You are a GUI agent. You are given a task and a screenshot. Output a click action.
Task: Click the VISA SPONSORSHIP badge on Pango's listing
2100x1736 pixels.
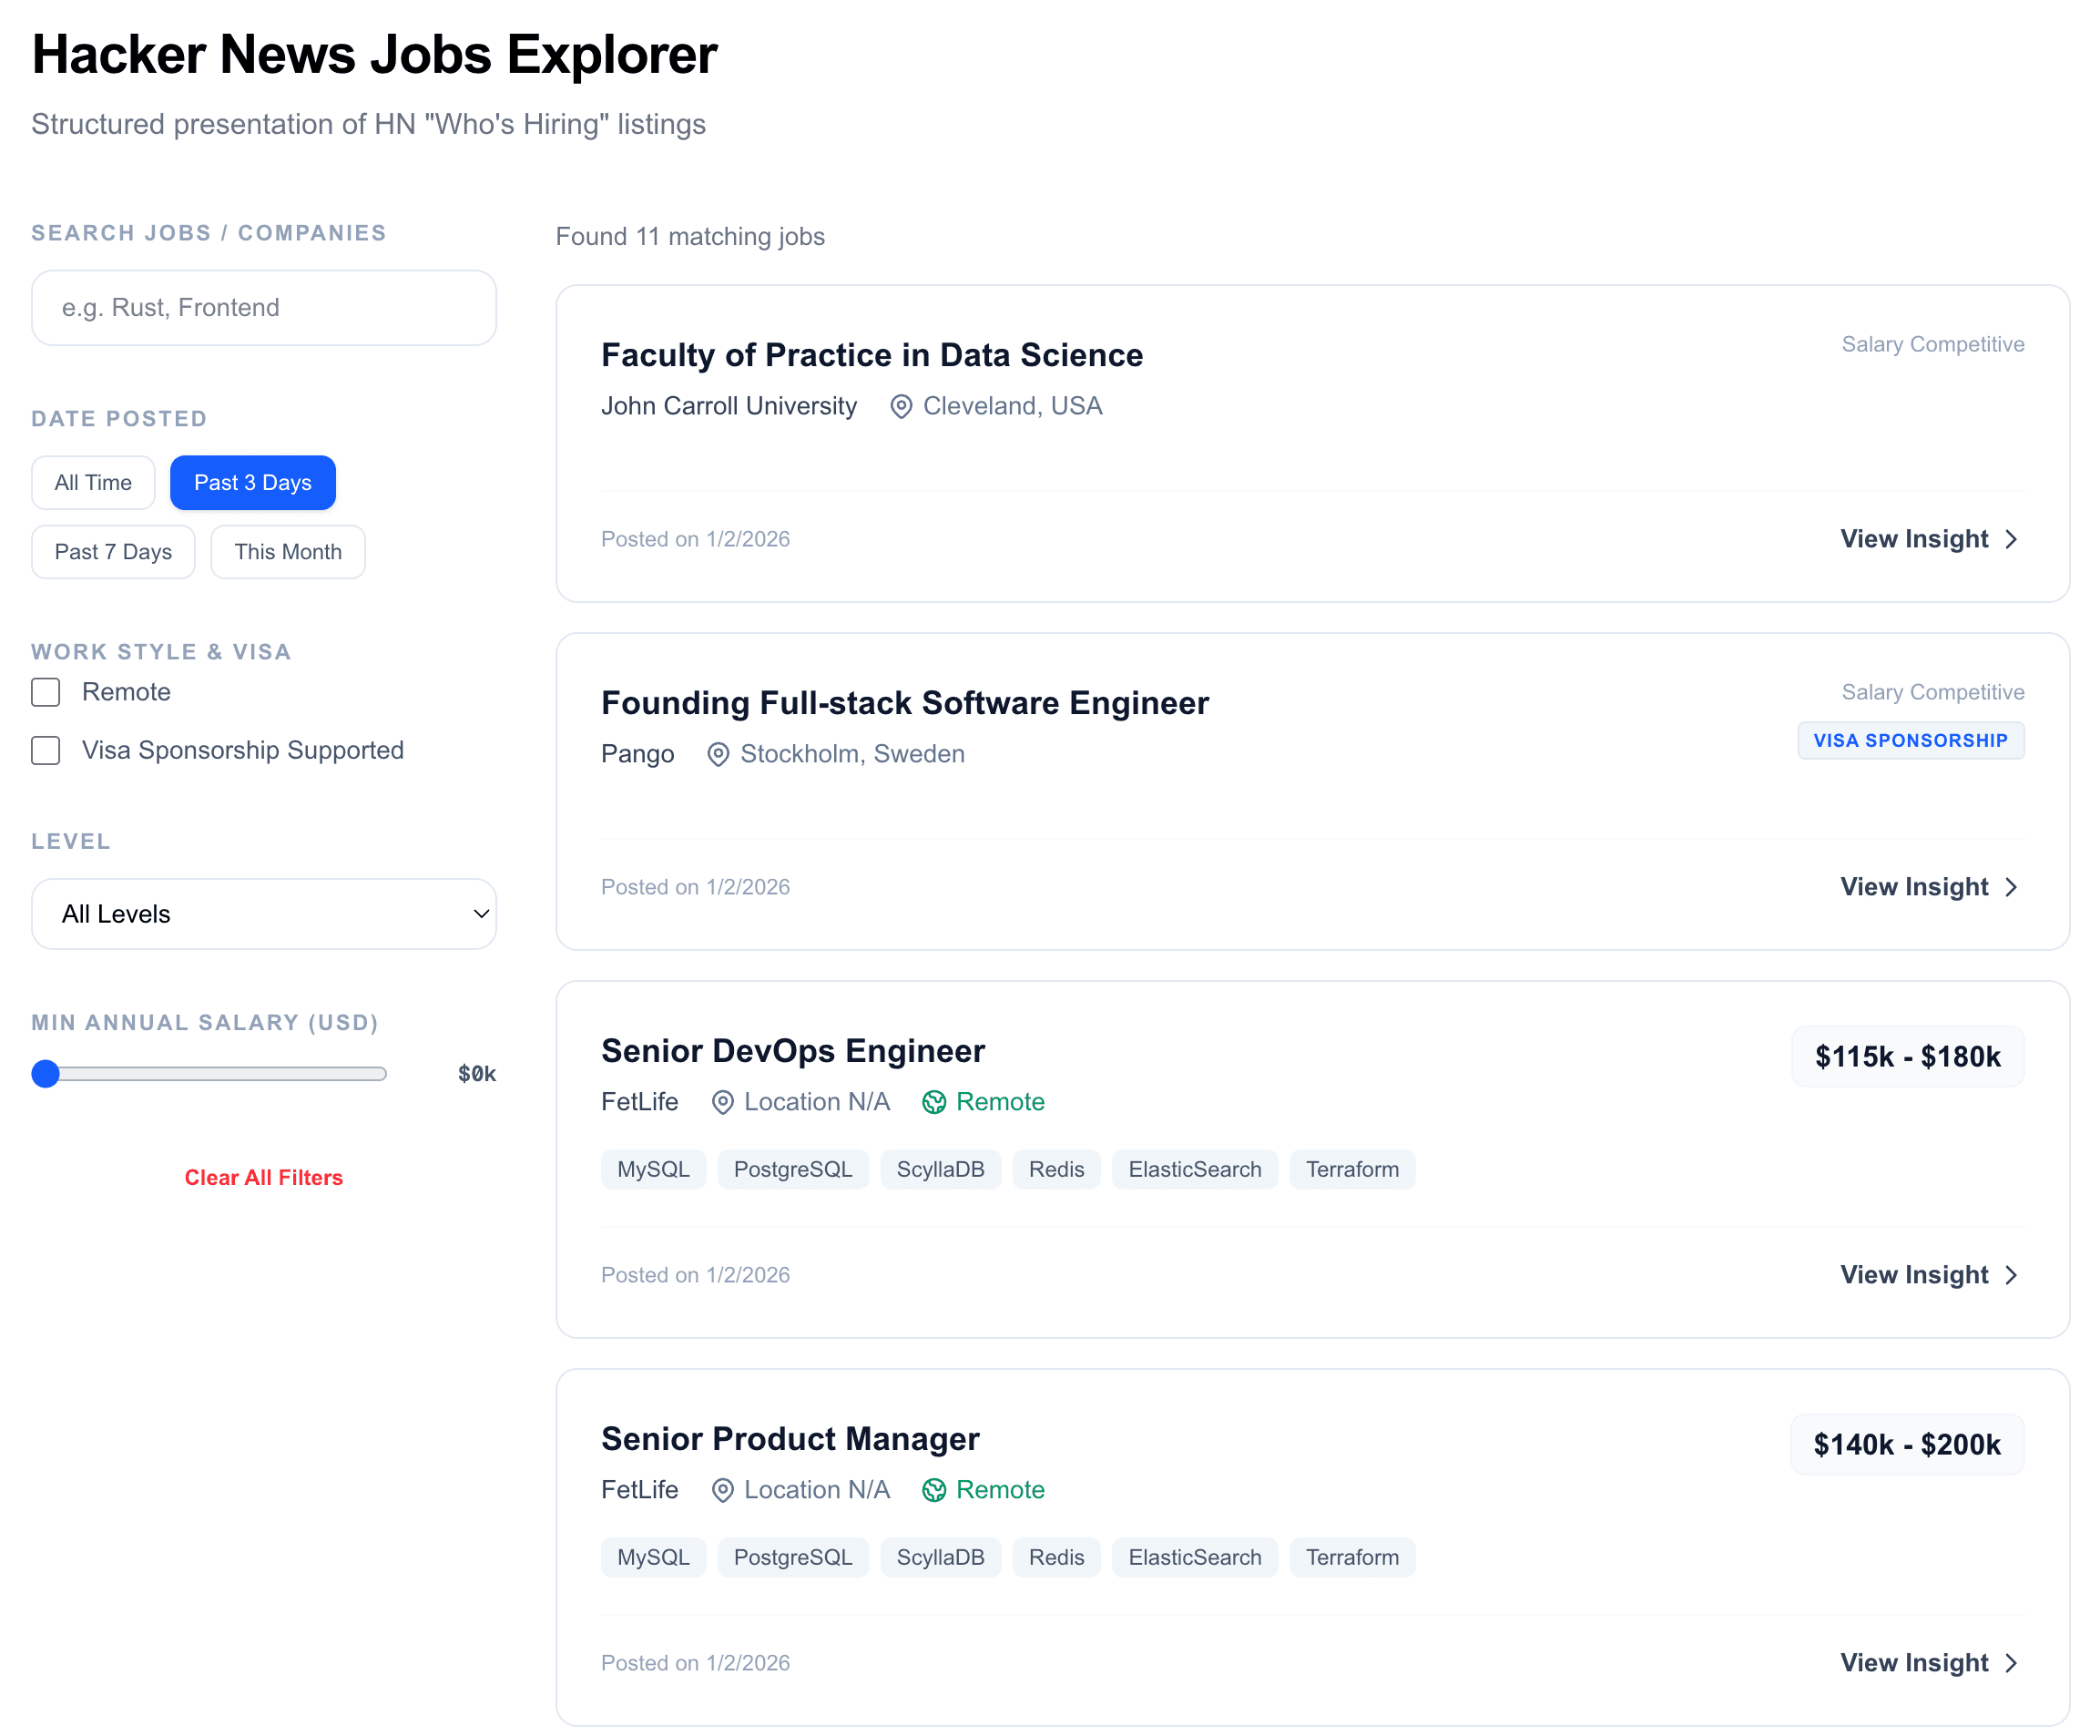[x=1910, y=741]
